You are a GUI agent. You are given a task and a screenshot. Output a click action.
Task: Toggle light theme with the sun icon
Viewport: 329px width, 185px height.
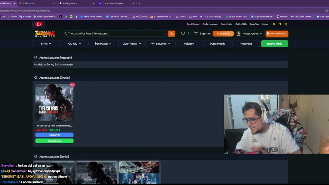[274, 24]
